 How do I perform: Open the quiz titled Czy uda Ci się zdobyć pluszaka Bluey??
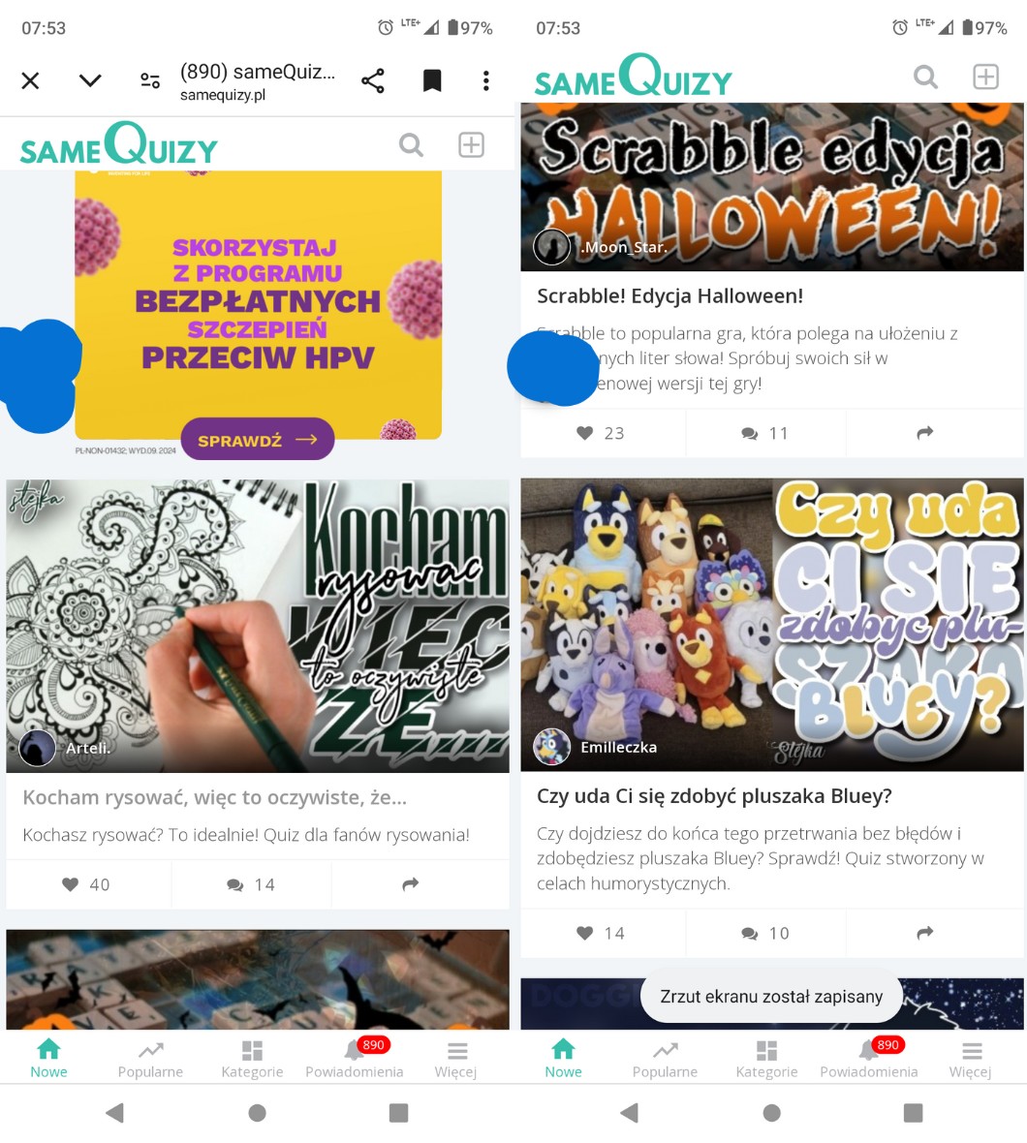[714, 796]
